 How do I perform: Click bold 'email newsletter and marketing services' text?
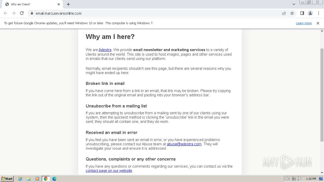click(169, 50)
